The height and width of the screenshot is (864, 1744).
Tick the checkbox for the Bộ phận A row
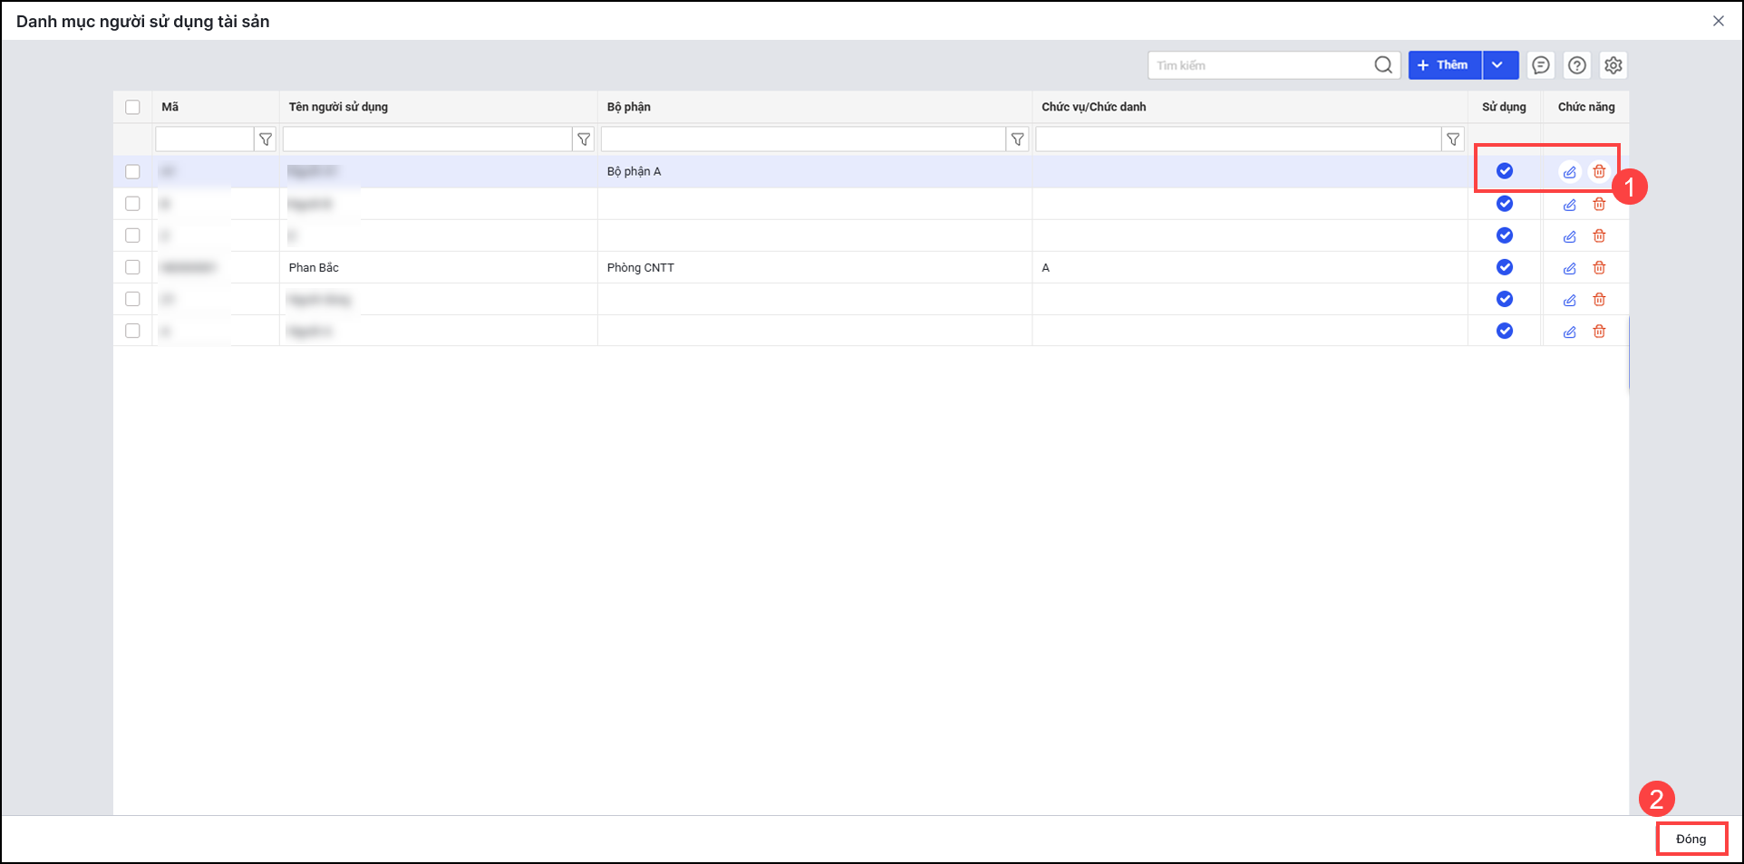pos(133,171)
